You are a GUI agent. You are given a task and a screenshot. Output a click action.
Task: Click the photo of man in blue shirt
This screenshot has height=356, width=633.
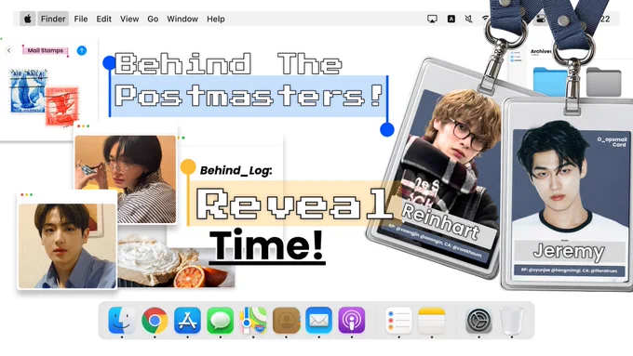click(x=67, y=245)
